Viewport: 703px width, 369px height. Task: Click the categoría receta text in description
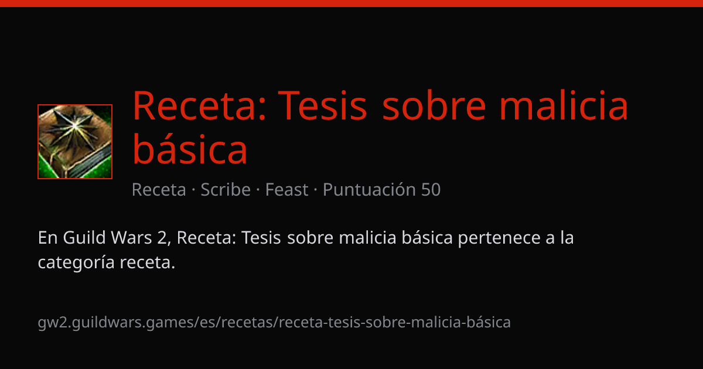[107, 263]
